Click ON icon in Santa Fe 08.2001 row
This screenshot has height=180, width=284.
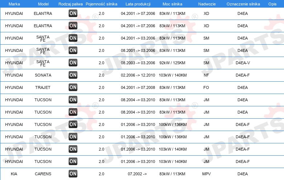73,50
